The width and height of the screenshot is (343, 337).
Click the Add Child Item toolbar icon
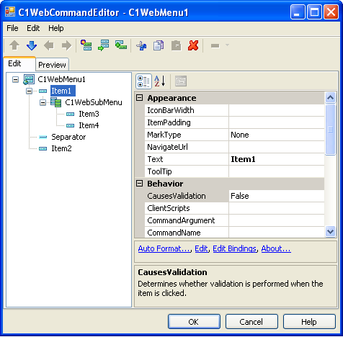[x=86, y=45]
